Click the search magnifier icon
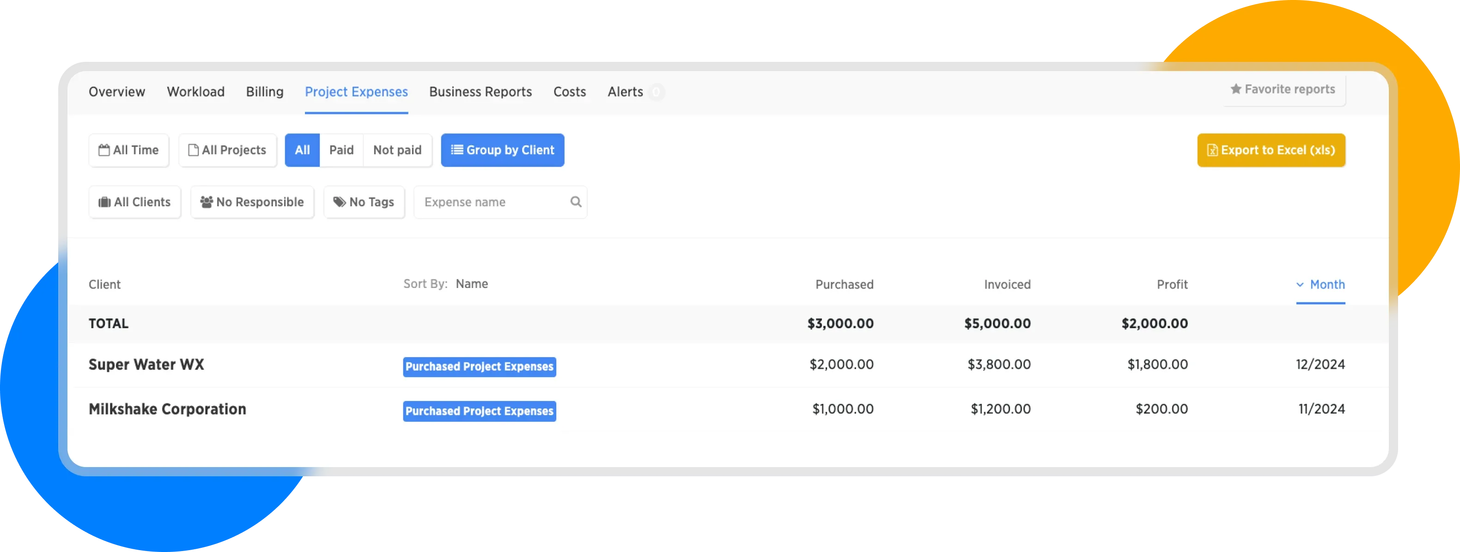This screenshot has width=1460, height=552. tap(575, 202)
